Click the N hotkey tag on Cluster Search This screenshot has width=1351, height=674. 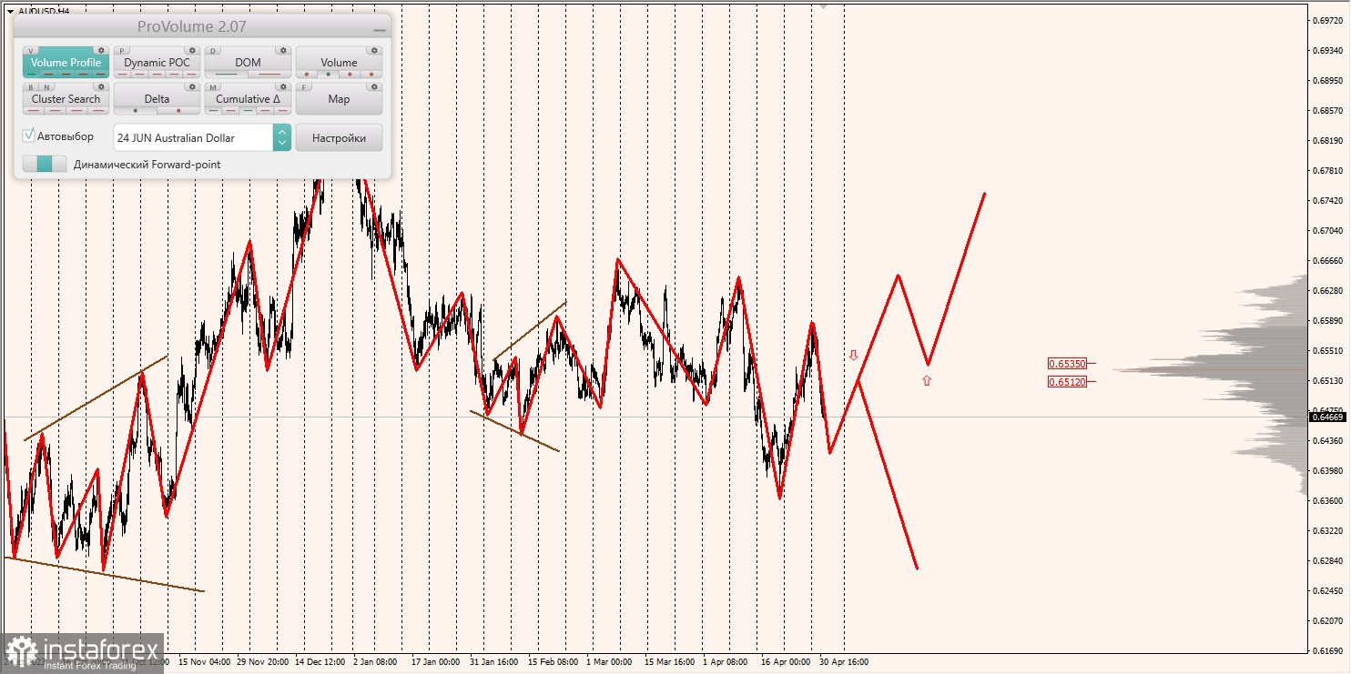pyautogui.click(x=46, y=87)
